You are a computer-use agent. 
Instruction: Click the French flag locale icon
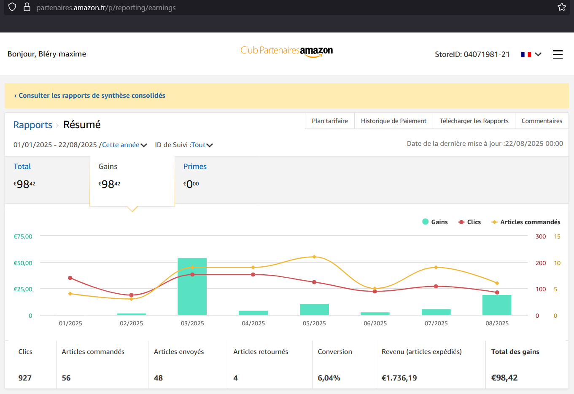pos(526,54)
